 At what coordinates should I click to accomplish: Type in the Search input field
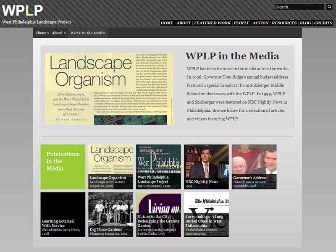pyautogui.click(x=299, y=7)
